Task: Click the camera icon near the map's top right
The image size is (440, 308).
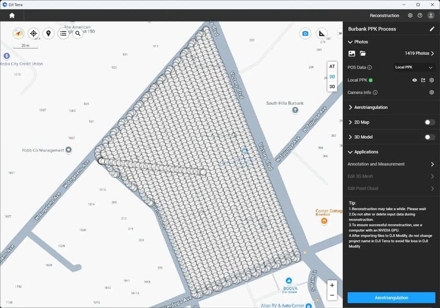Action: [x=305, y=33]
